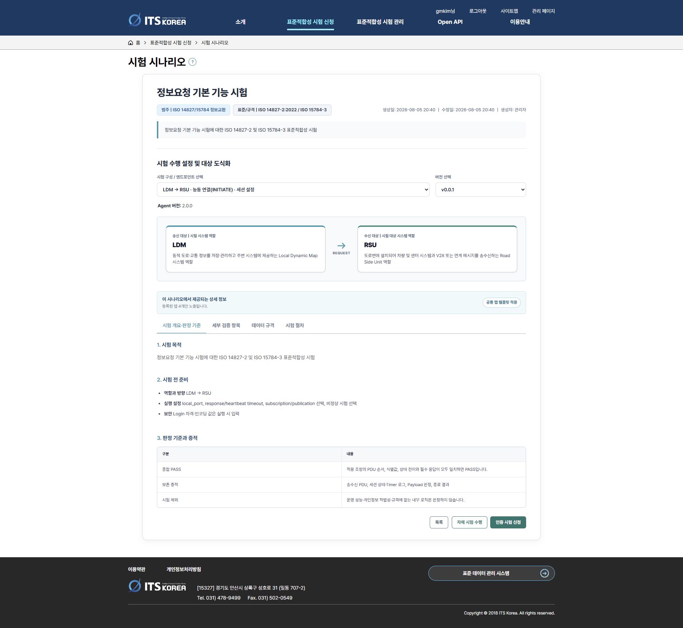Click the Agent 버전: 2.0.0 text
The height and width of the screenshot is (628, 683).
(x=175, y=206)
